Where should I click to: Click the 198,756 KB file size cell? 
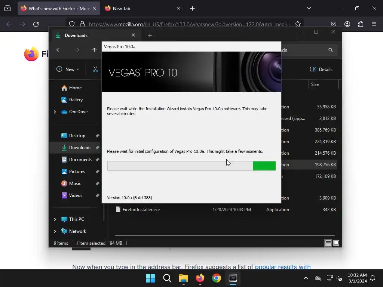pos(325,165)
